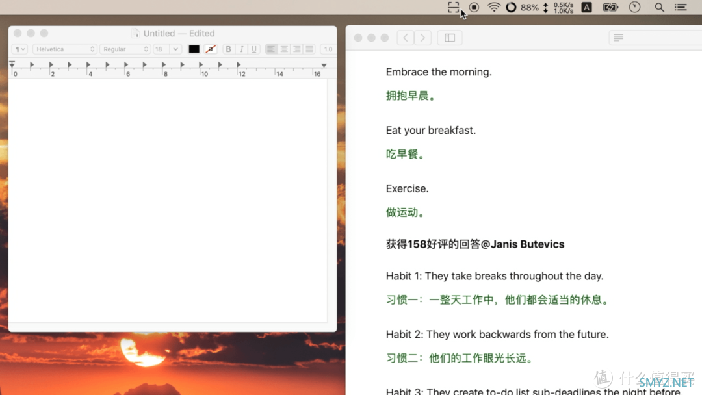Open the Regular typeface dropdown

pyautogui.click(x=125, y=49)
